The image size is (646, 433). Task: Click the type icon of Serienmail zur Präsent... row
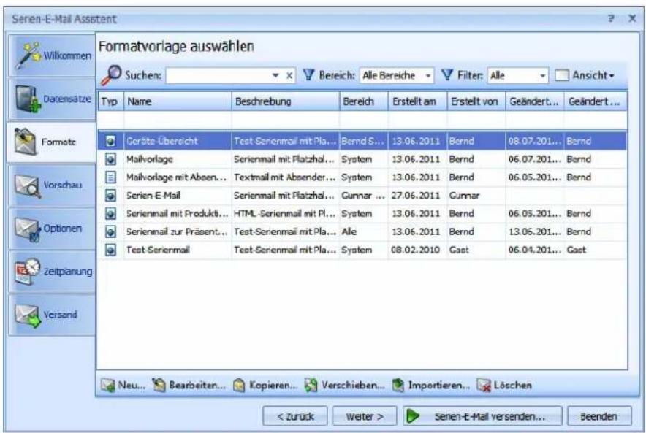pyautogui.click(x=110, y=231)
